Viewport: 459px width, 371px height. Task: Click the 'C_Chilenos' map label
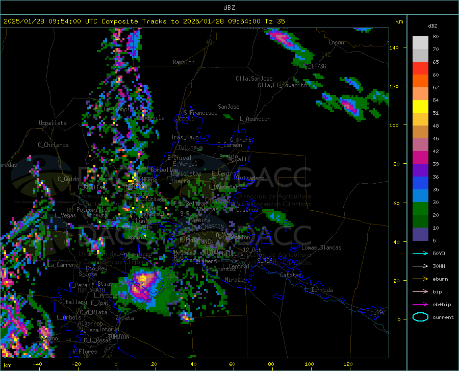53,145
